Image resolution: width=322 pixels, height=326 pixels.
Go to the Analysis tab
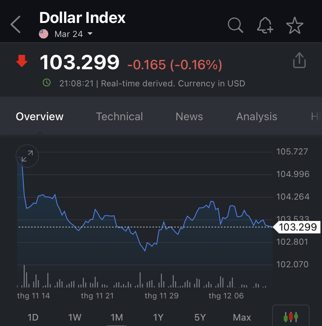pyautogui.click(x=257, y=117)
